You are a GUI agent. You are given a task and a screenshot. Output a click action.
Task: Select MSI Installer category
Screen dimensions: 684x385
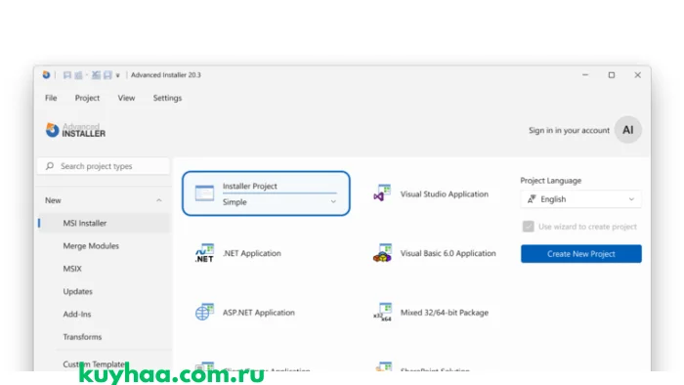tap(104, 223)
